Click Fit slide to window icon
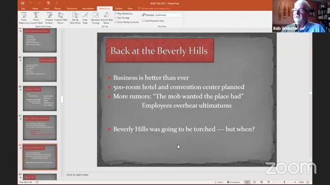Viewport: 330px width, 185px height. tap(308, 182)
